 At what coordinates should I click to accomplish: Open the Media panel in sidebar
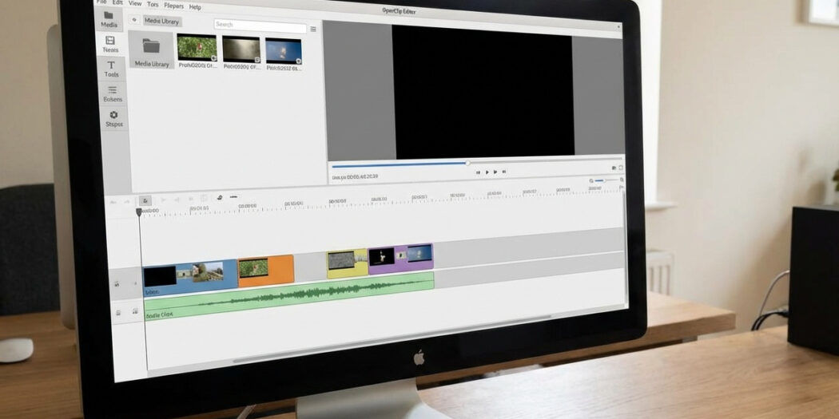click(x=109, y=19)
